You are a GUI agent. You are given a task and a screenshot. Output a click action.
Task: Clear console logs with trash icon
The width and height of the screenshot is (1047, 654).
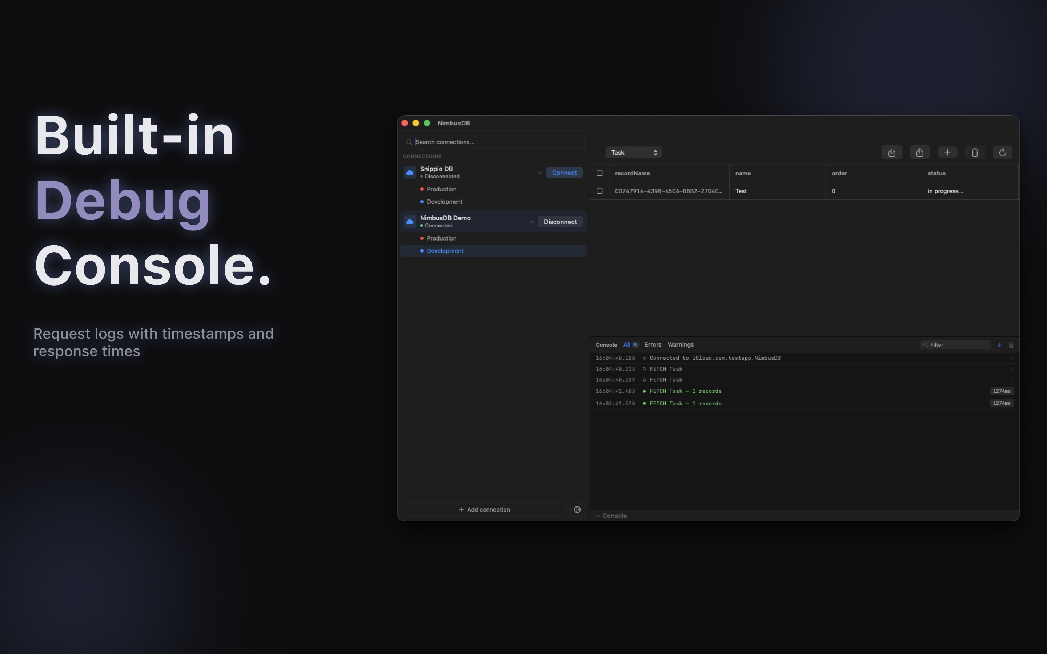[1011, 345]
